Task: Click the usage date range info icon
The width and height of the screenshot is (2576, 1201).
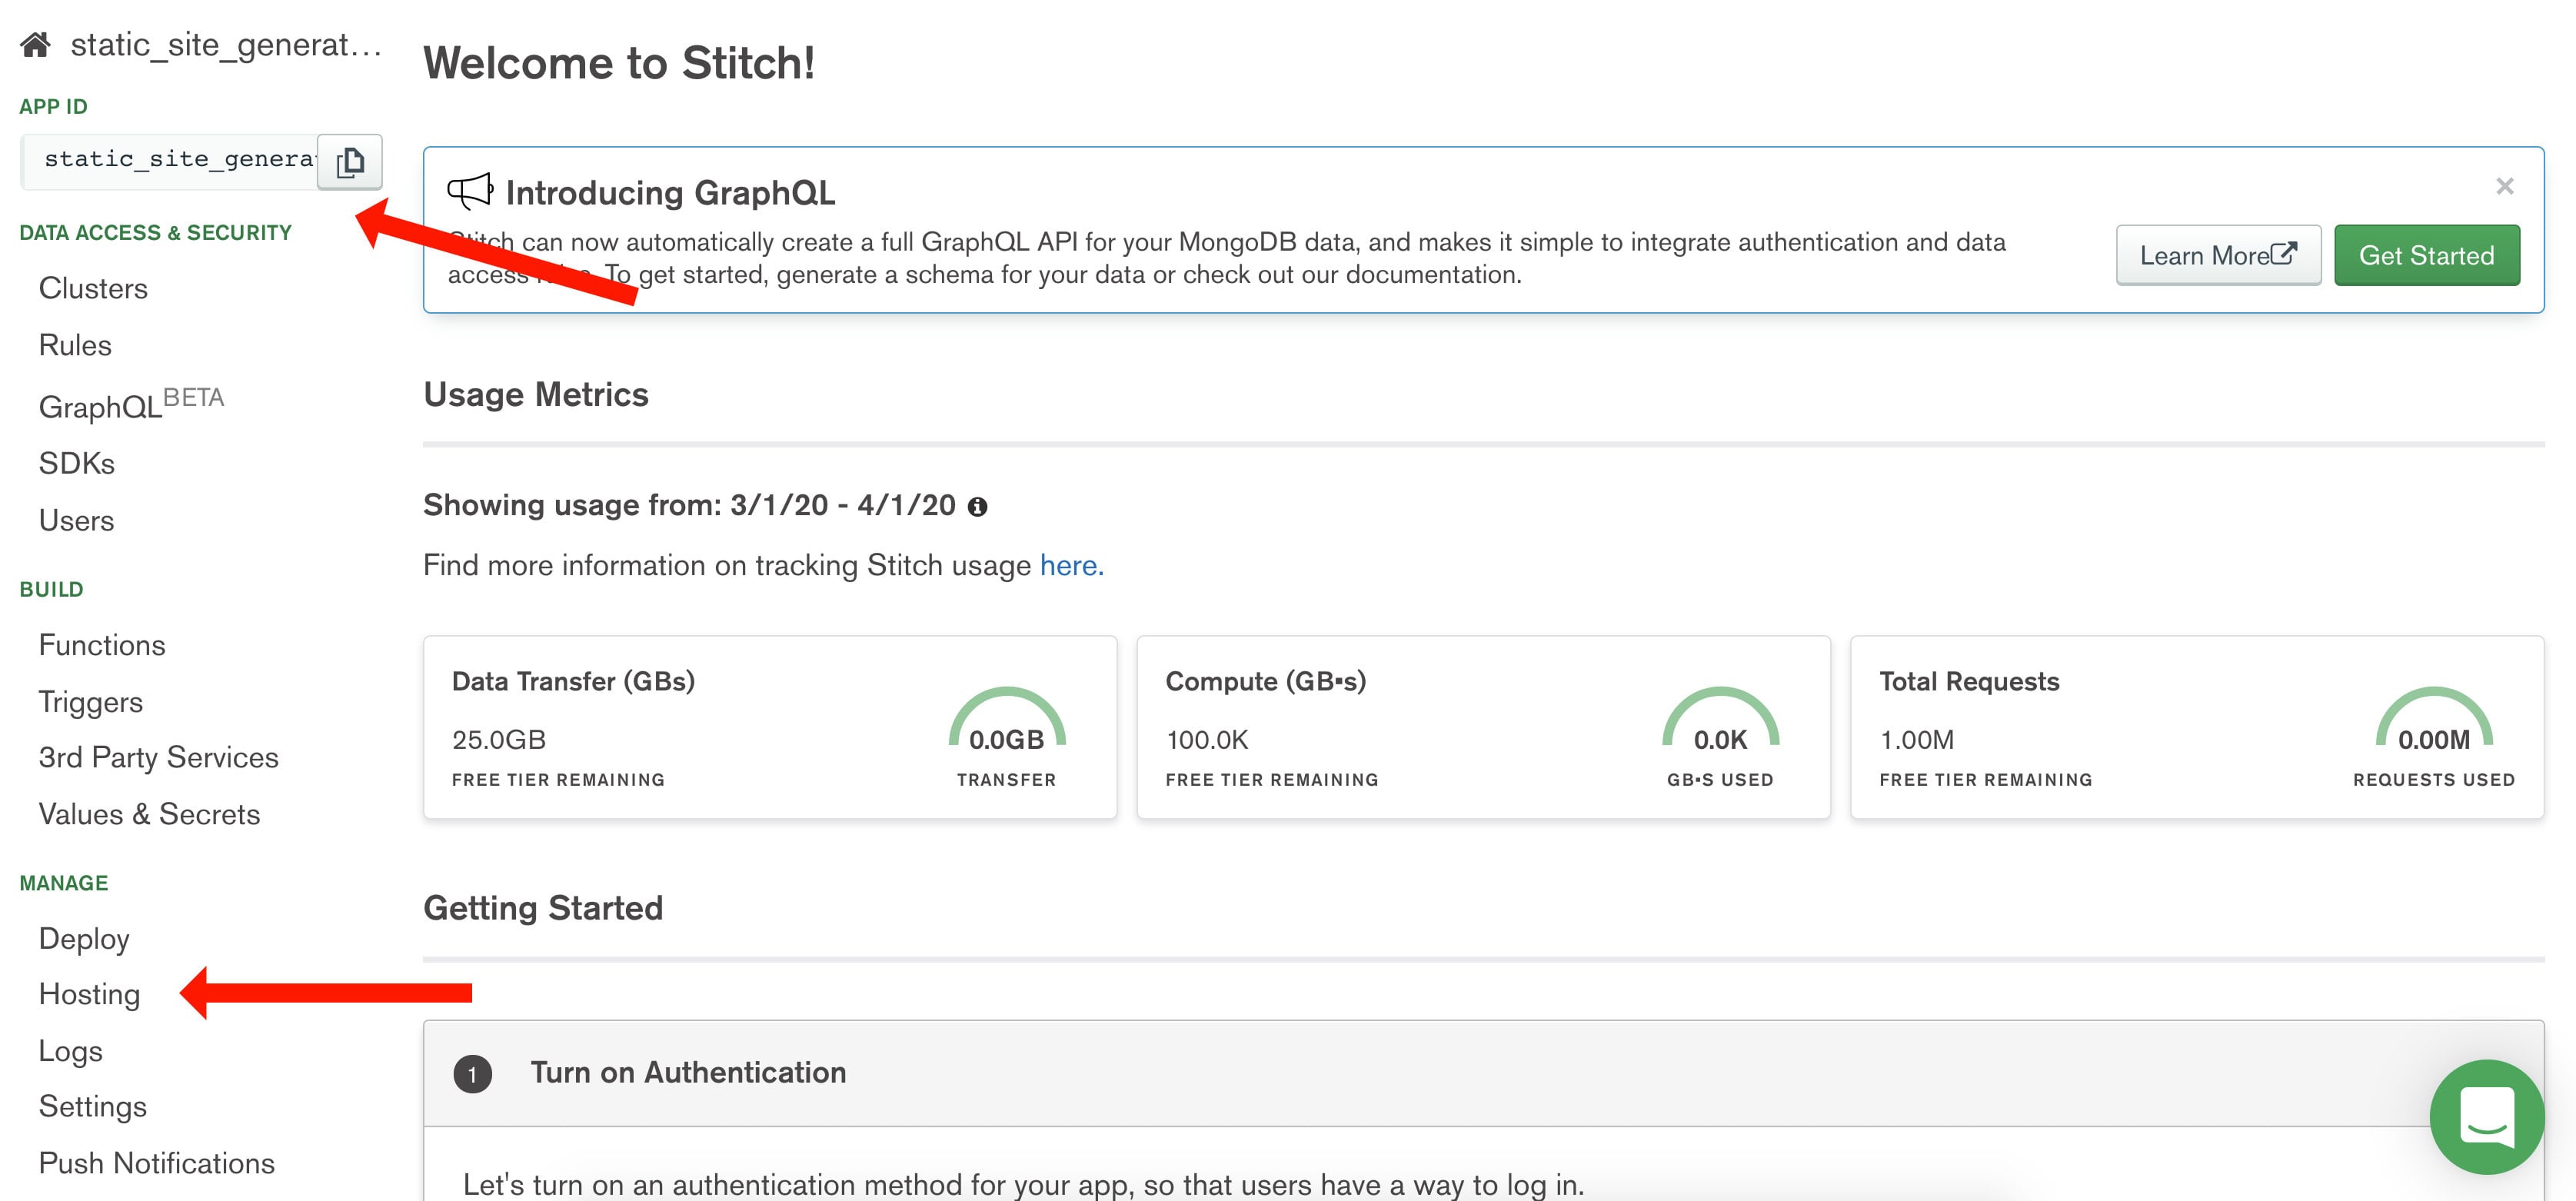Action: tap(977, 507)
